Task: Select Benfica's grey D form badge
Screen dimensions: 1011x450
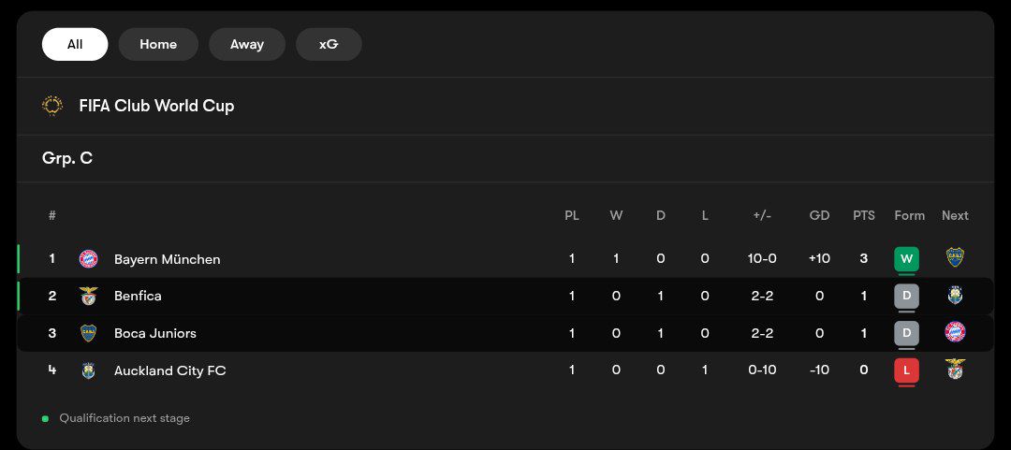Action: [x=906, y=296]
